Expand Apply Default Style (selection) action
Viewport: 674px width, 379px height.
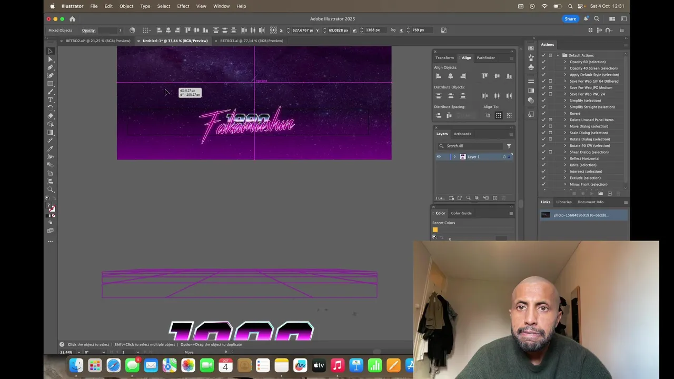point(565,75)
